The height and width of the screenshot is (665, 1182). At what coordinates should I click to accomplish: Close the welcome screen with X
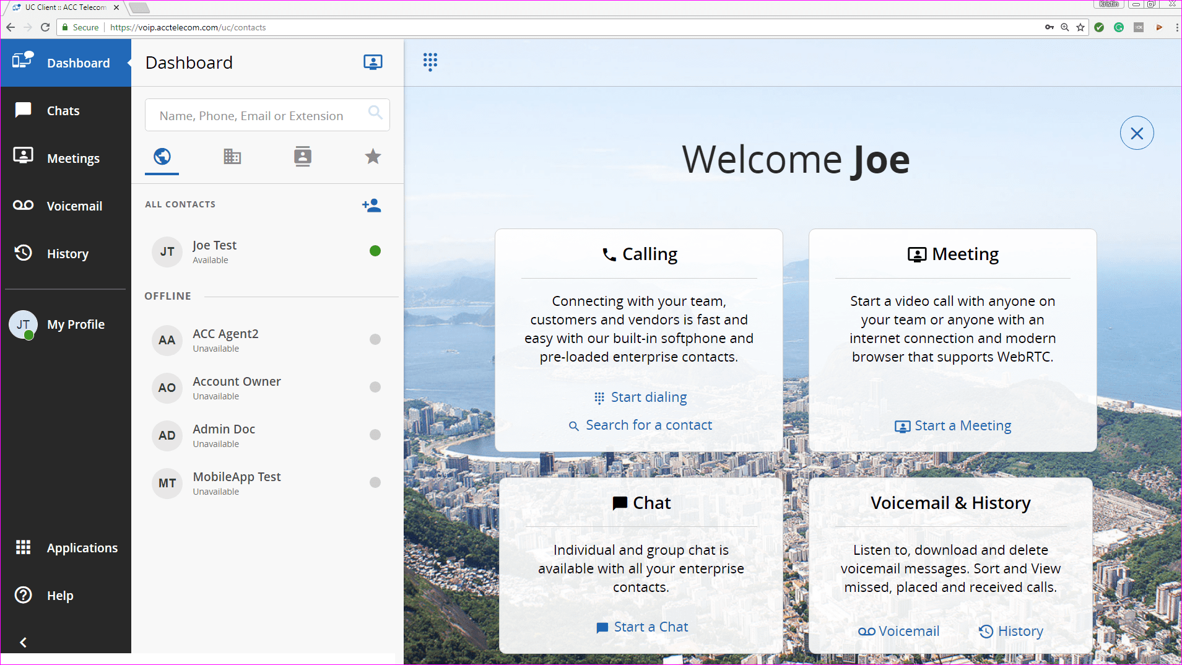pos(1137,133)
